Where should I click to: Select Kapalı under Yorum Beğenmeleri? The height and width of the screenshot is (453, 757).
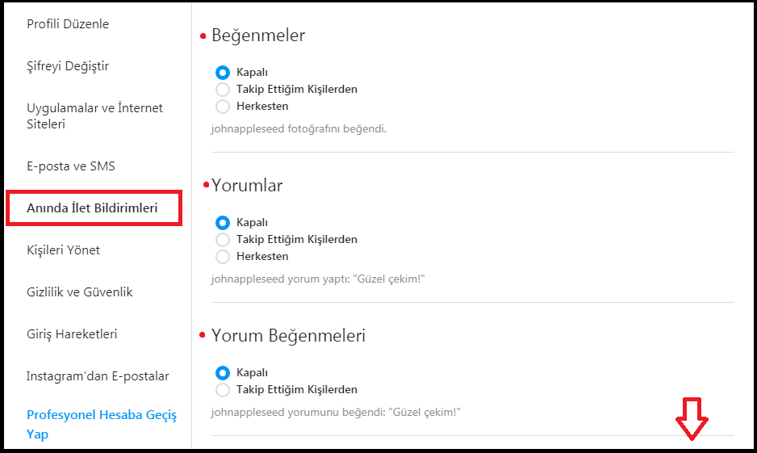coord(224,373)
